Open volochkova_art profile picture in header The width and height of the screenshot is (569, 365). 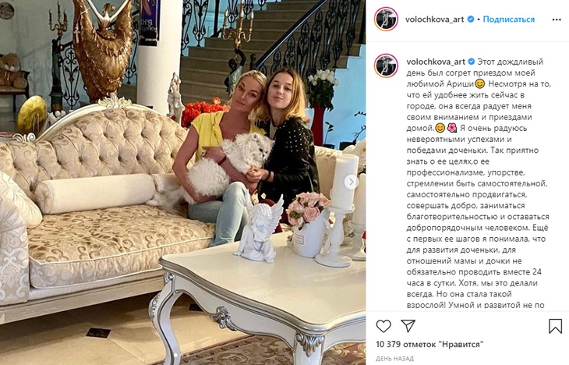click(386, 19)
